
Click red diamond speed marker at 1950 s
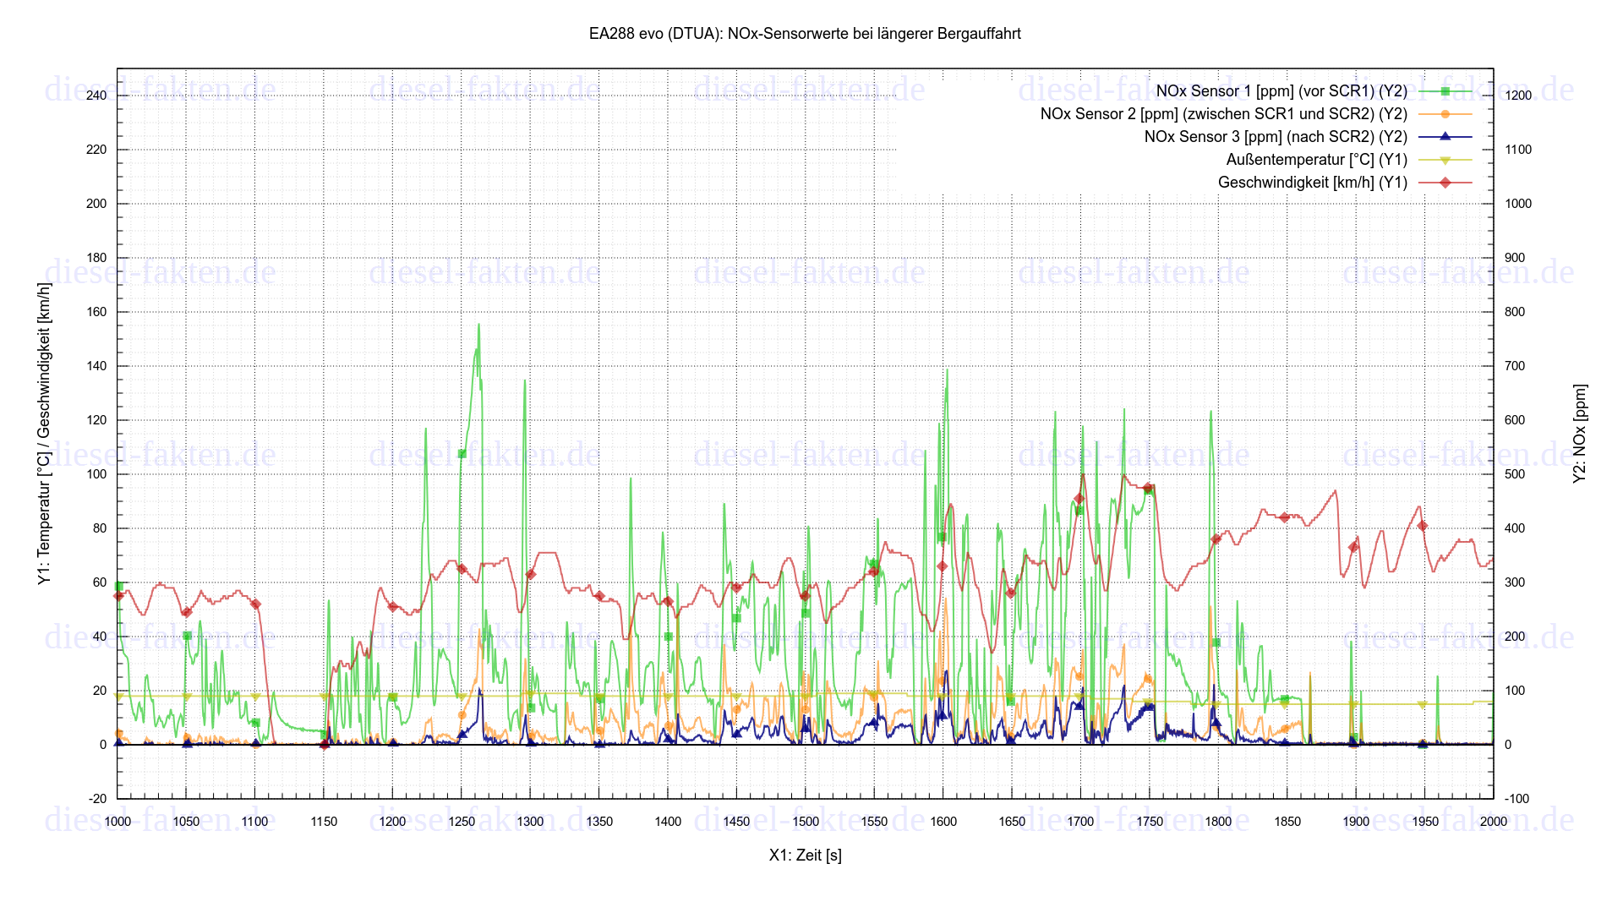coord(1423,526)
